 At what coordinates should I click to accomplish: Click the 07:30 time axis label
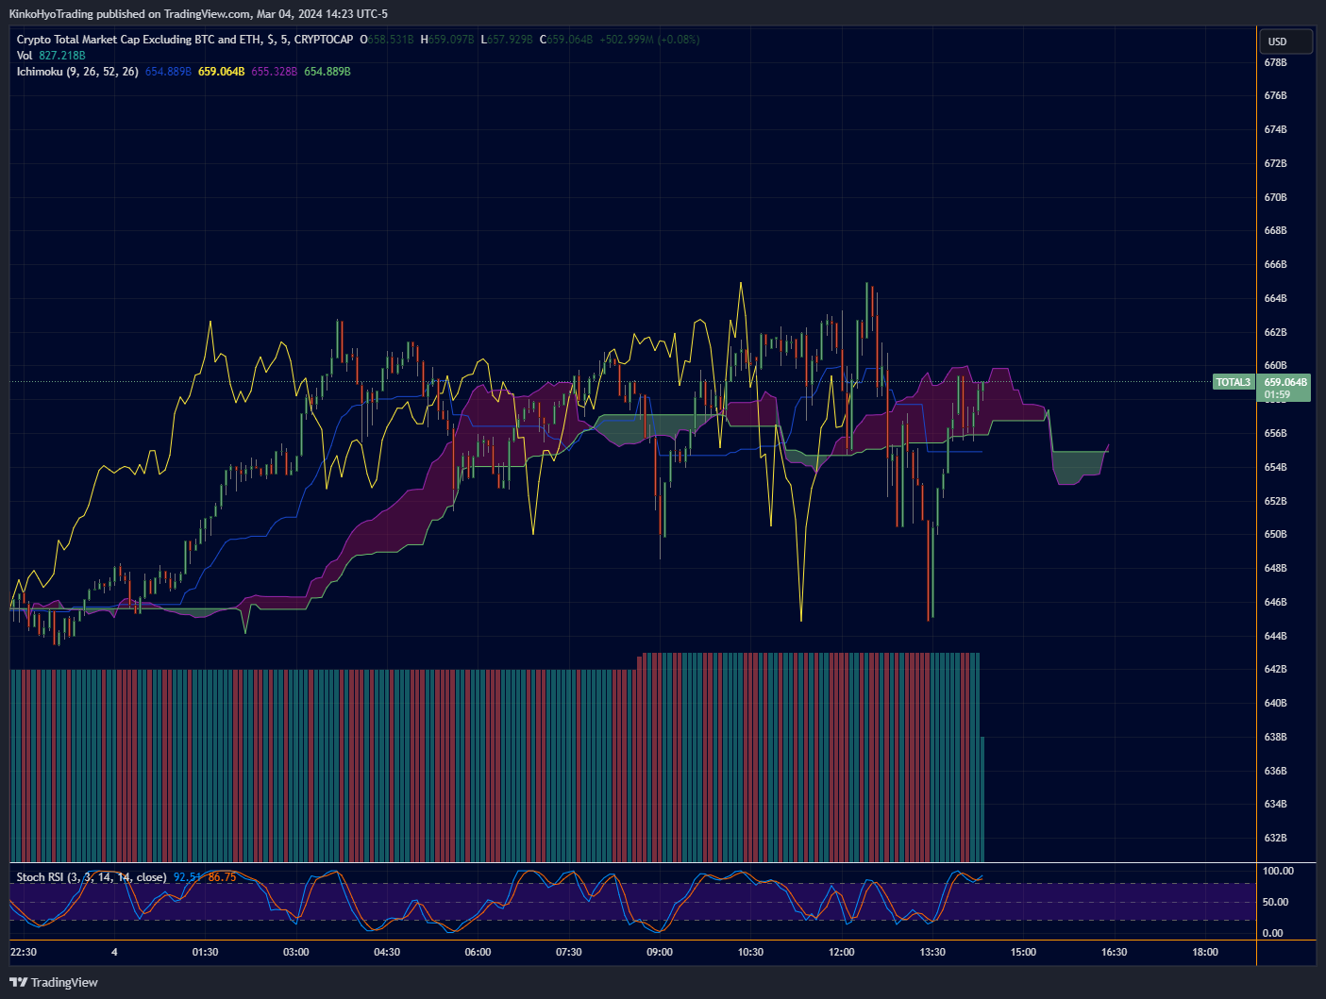569,952
